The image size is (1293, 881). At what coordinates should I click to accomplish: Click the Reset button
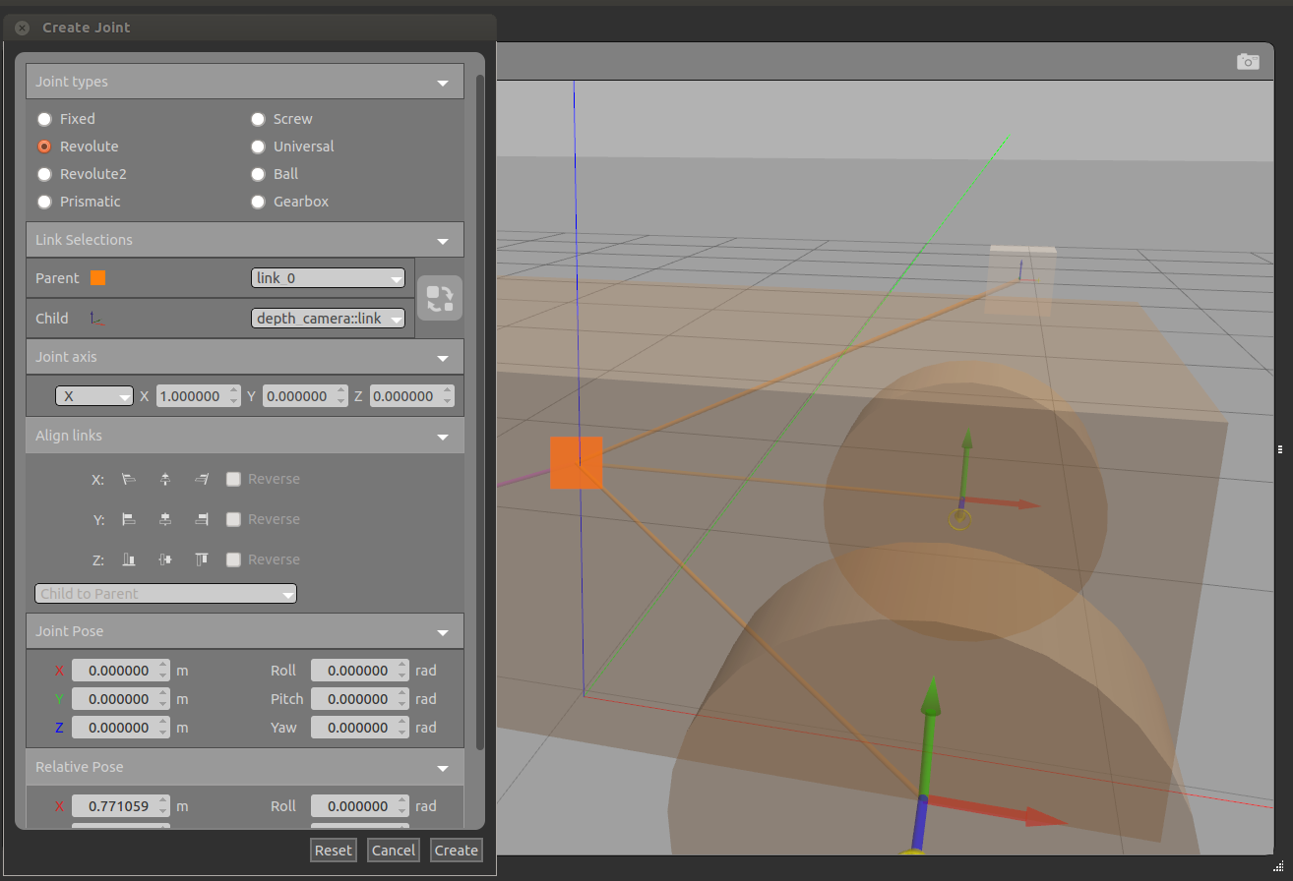click(333, 851)
